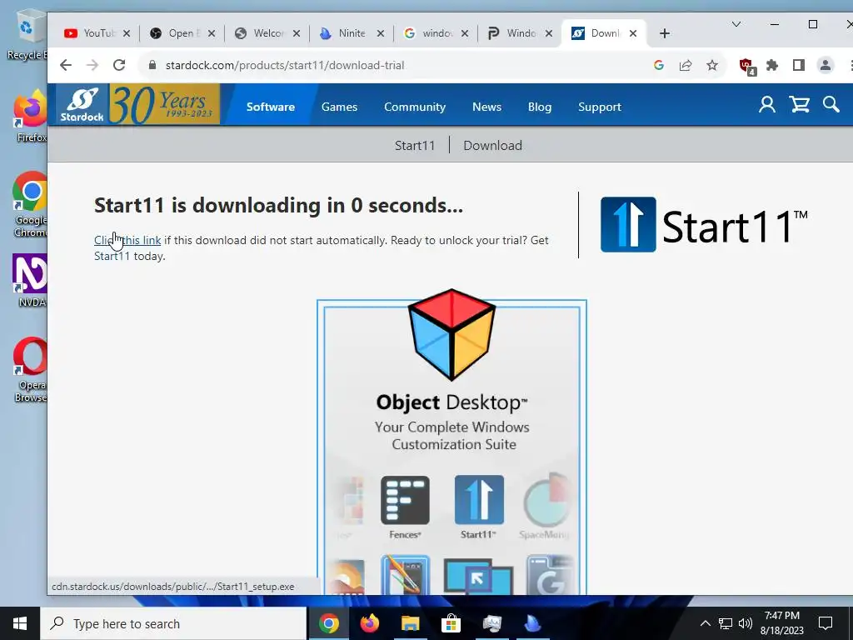Click the taskbar clock and date

(x=781, y=623)
